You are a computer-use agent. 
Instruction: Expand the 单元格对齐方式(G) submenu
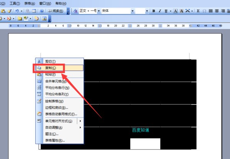coord(60,121)
